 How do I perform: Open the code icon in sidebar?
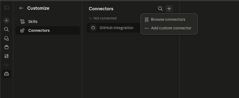[x=6, y=65]
